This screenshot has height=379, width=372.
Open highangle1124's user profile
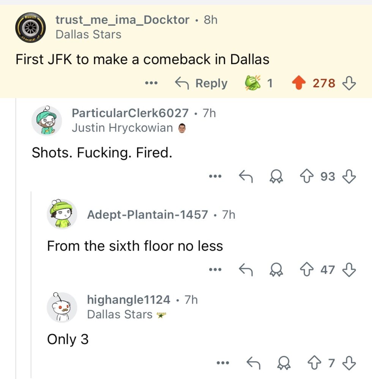[x=129, y=300]
